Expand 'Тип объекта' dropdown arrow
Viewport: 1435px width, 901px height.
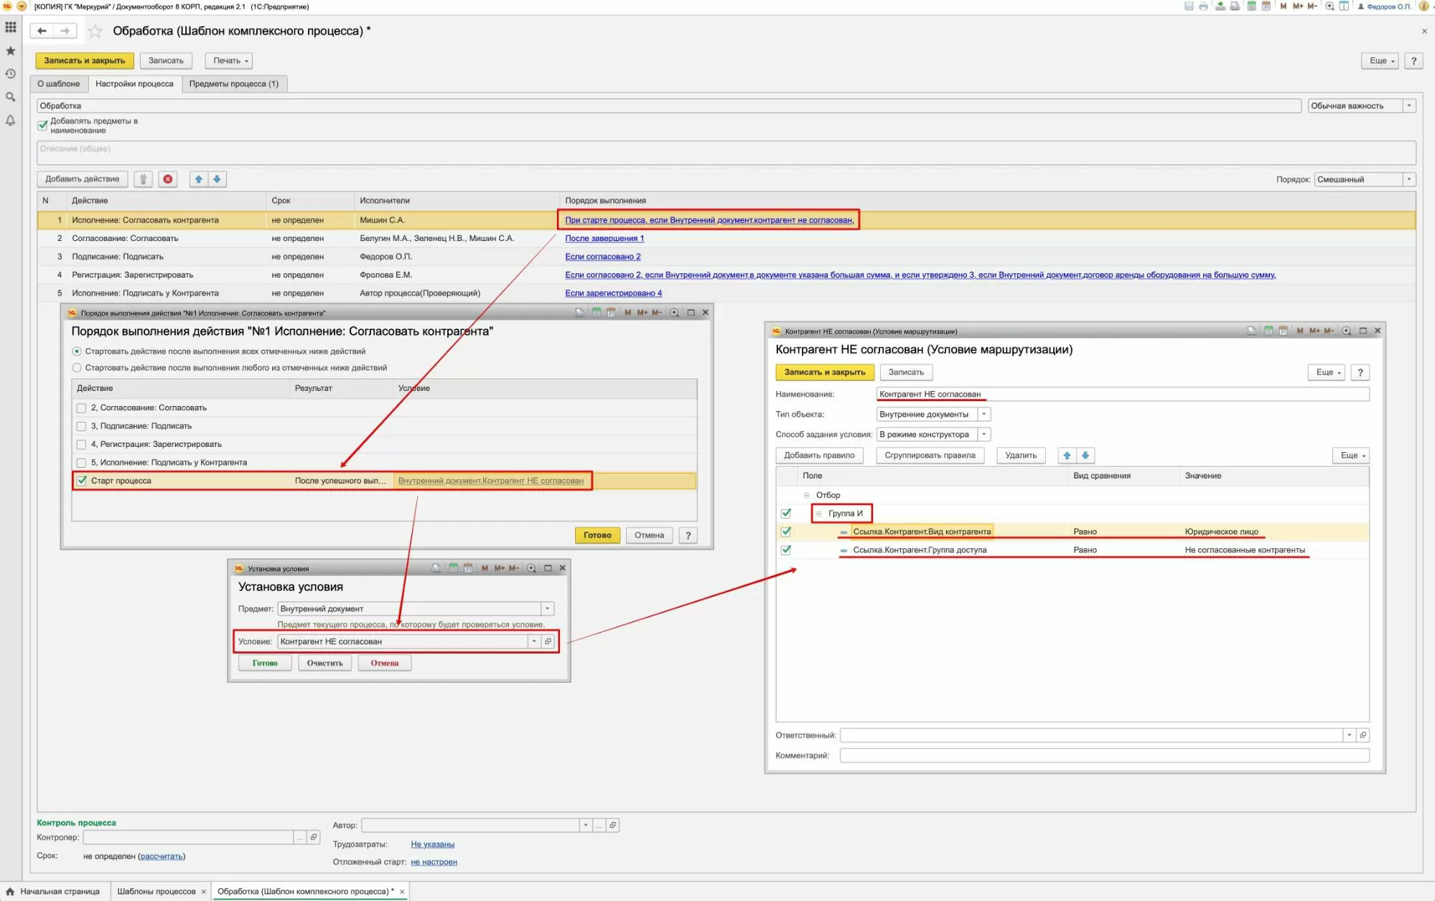(x=984, y=415)
